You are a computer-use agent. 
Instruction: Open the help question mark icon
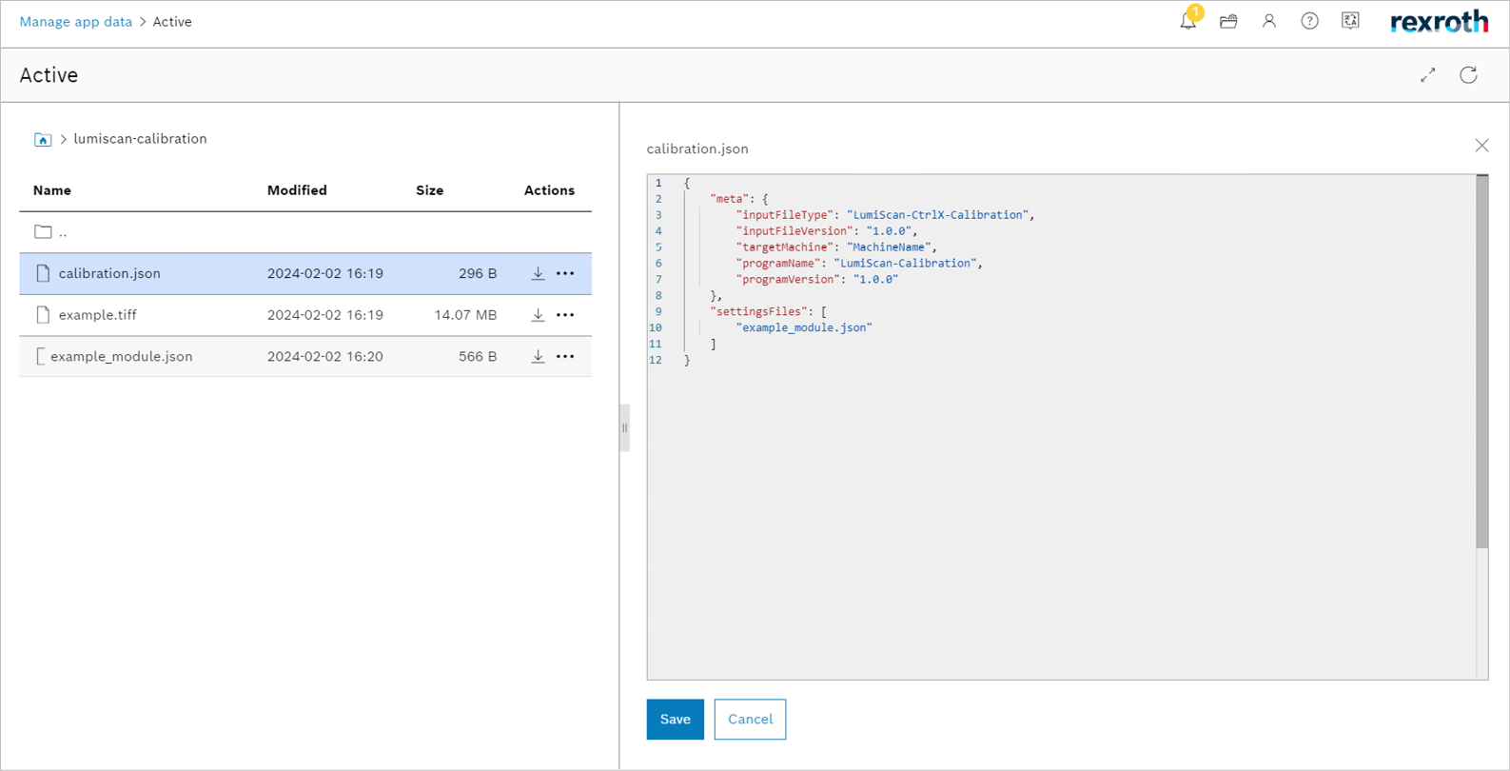coord(1310,21)
